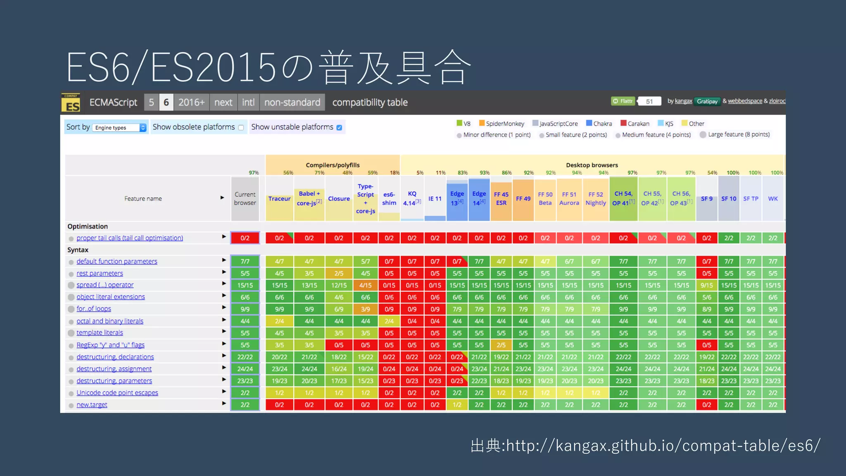This screenshot has height=476, width=846.
Task: Click the Large feature gray circle icon
Action: pyautogui.click(x=703, y=135)
